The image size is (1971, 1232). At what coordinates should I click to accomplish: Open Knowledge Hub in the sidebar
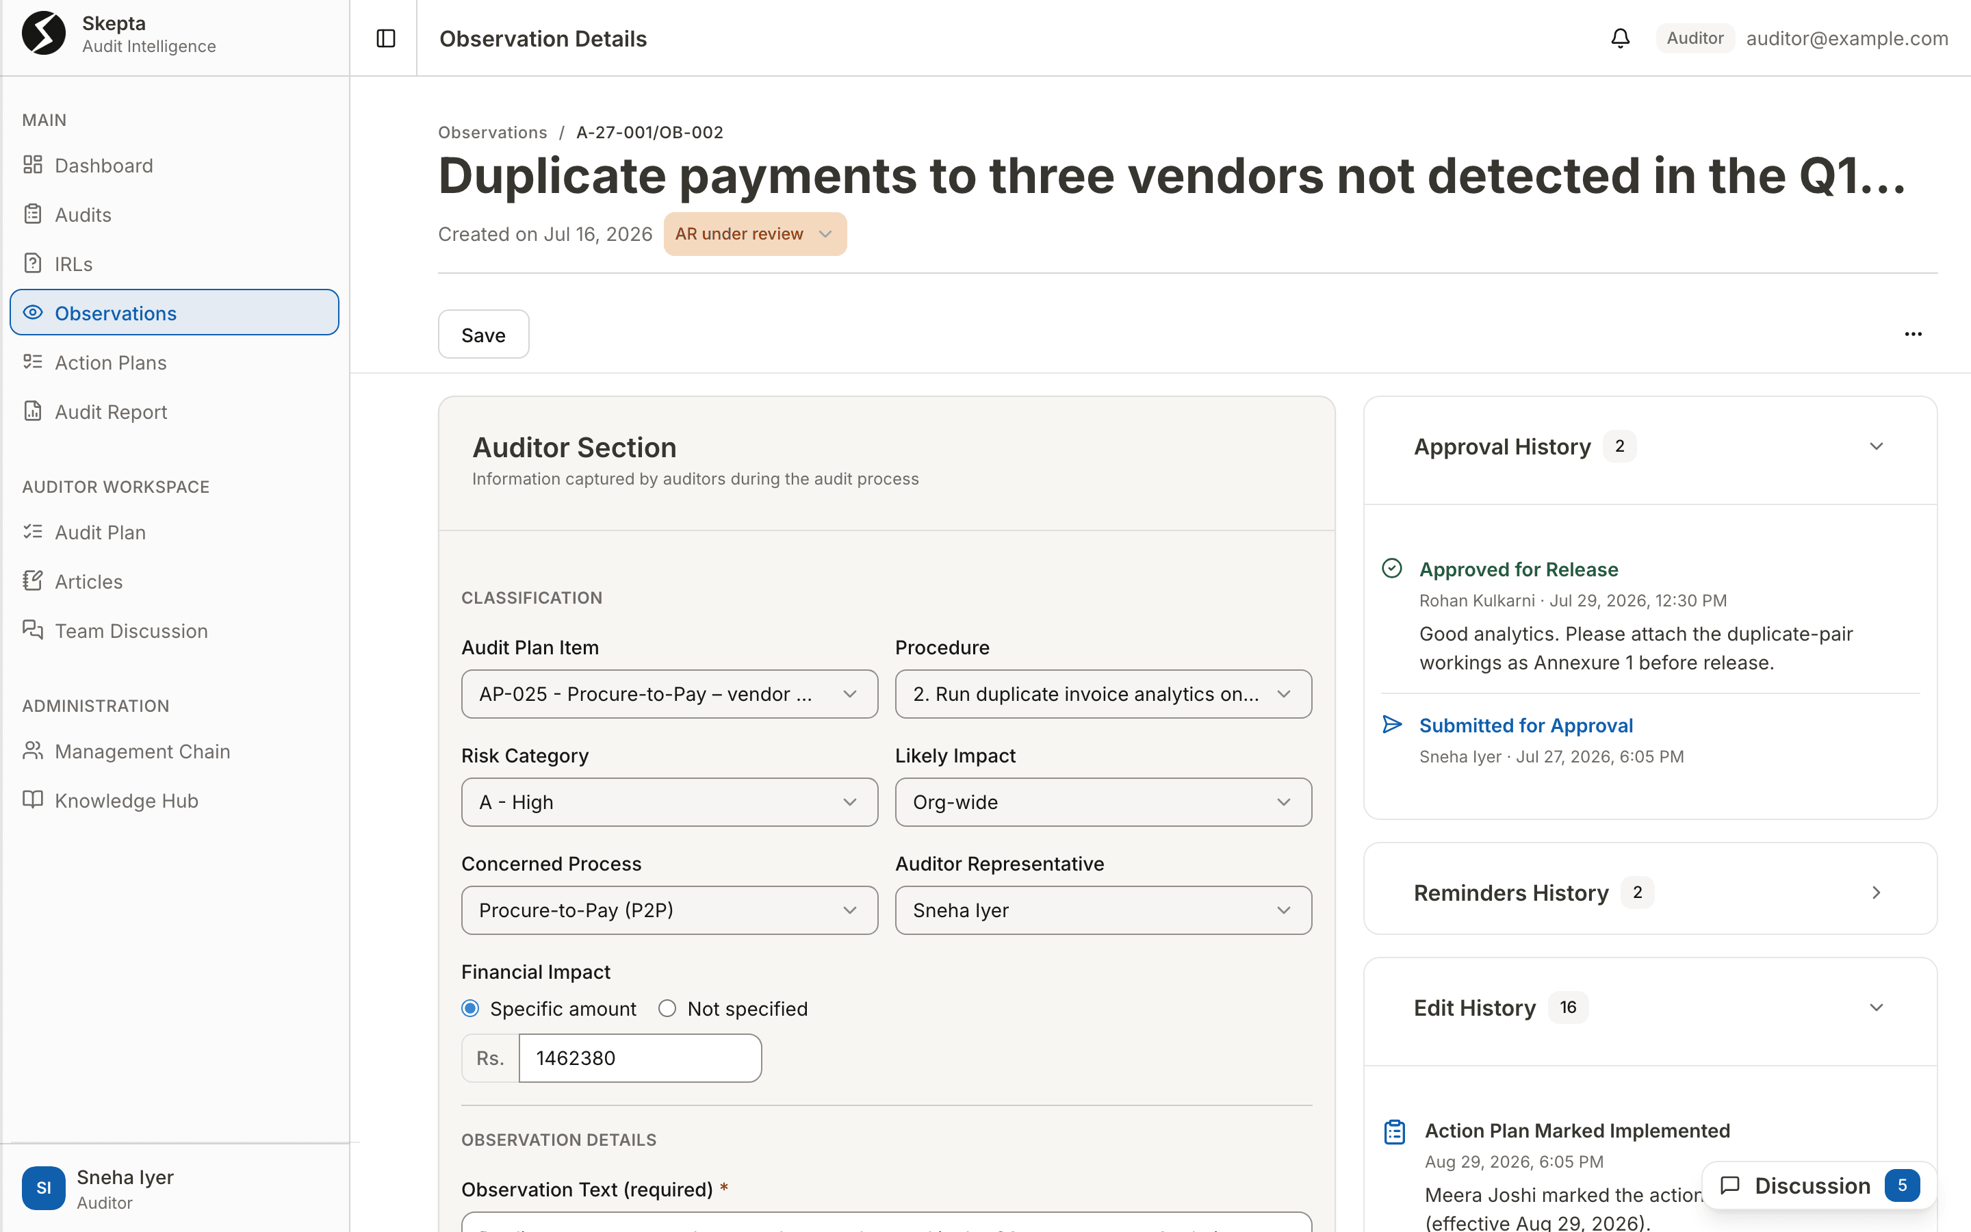[x=175, y=800]
